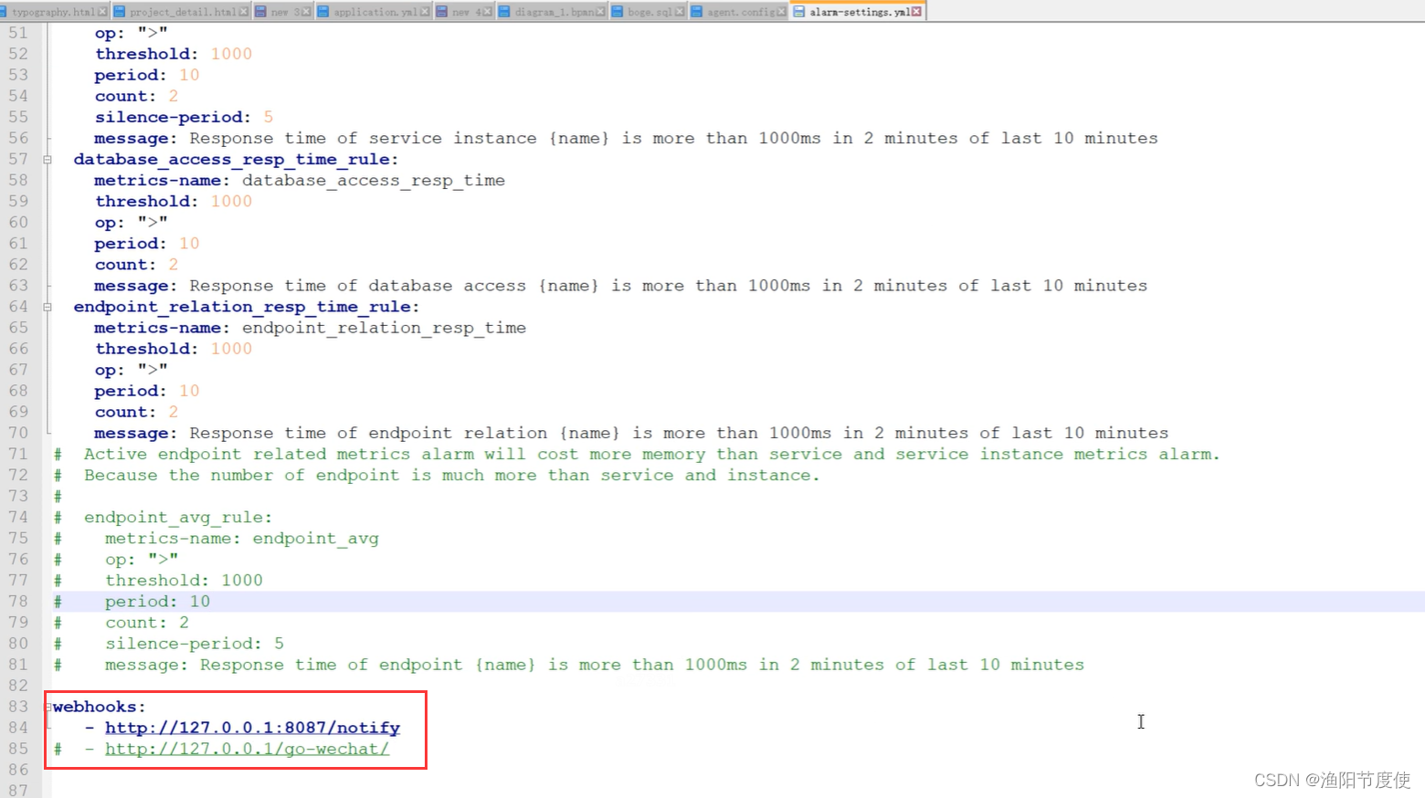Screen dimensions: 1425x798
Task: Switch to the application.yml tab
Action: tap(374, 11)
